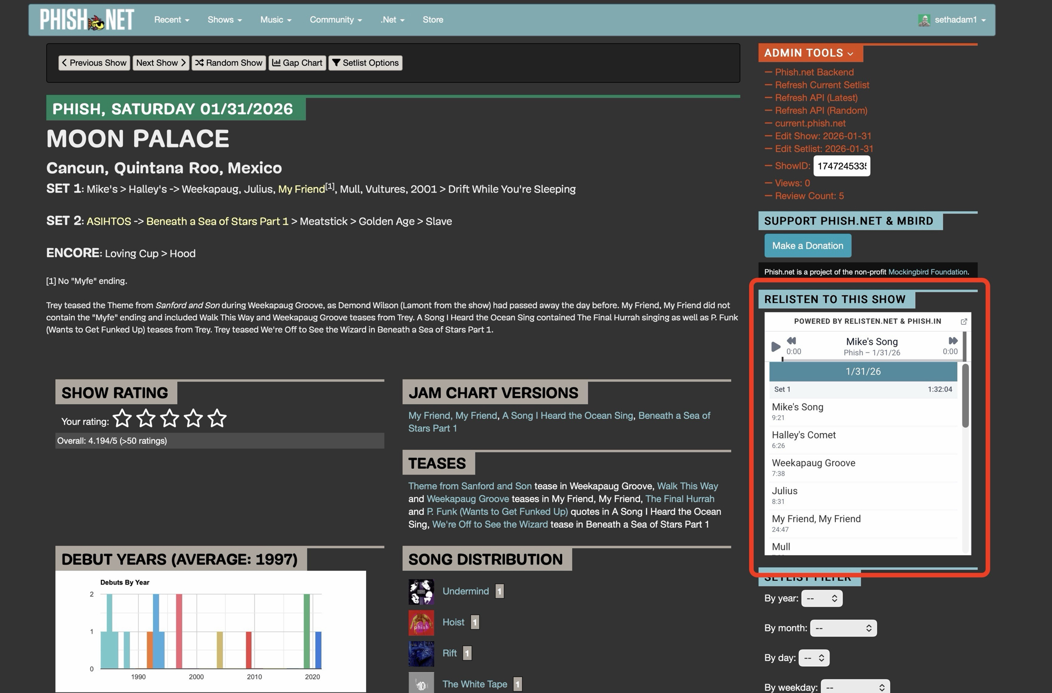
Task: Click the Hoist album art icon
Action: (421, 622)
